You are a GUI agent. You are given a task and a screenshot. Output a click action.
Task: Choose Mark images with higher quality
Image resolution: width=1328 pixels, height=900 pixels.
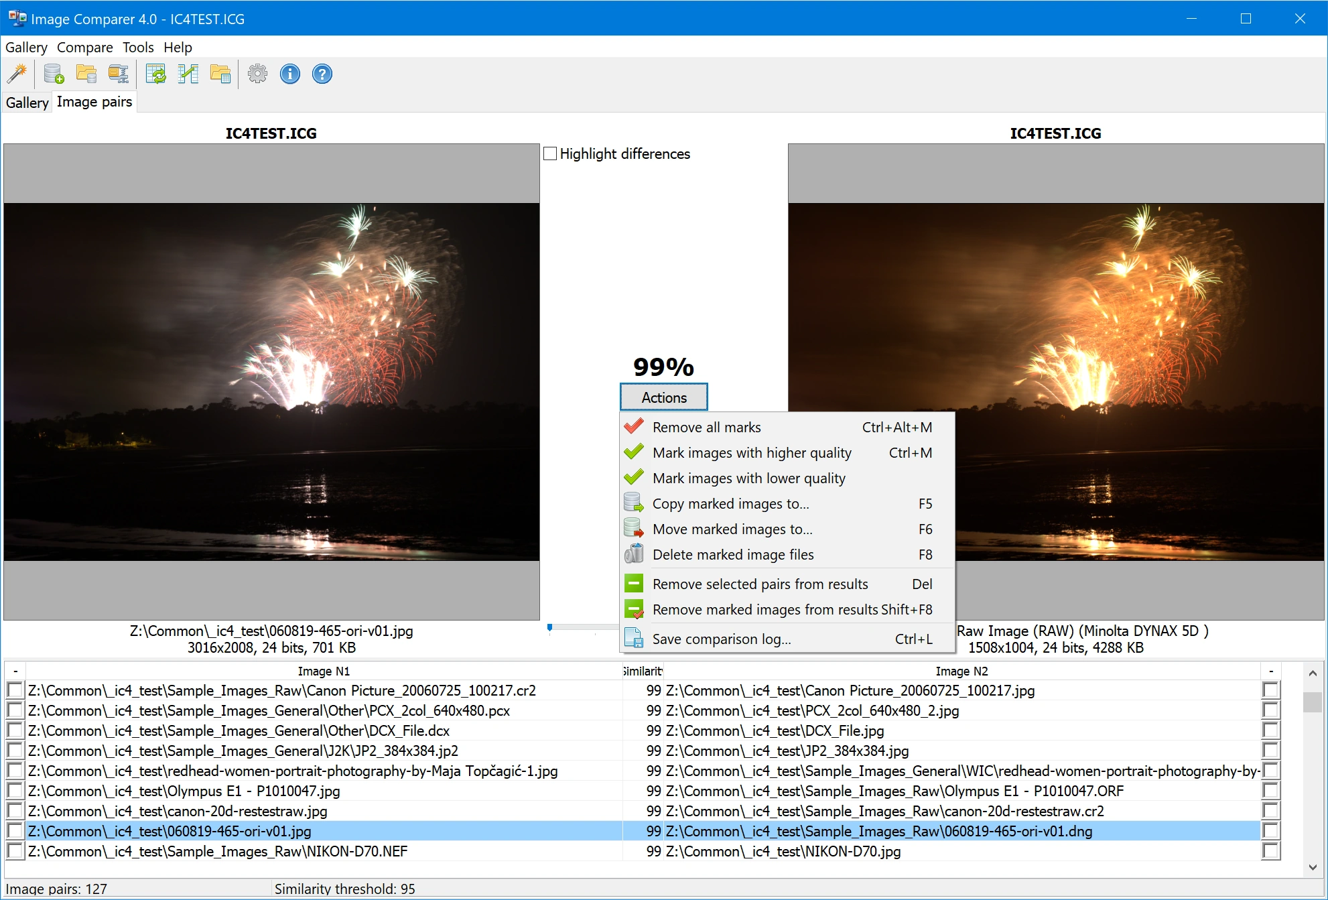787,452
